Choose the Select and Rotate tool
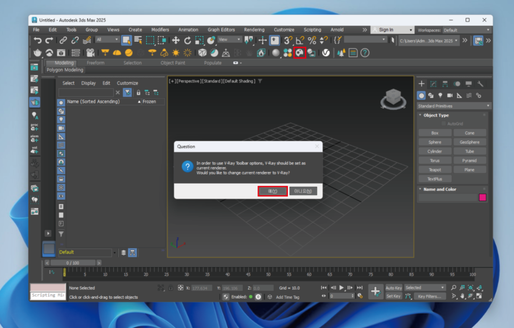 [187, 40]
